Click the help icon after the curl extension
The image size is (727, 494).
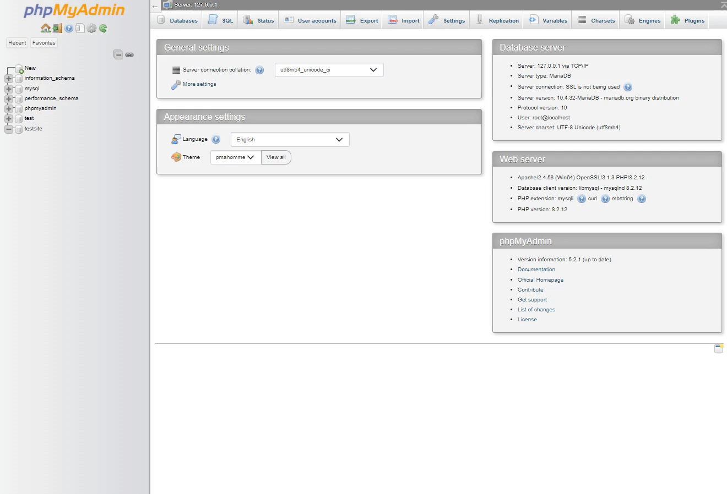point(605,199)
